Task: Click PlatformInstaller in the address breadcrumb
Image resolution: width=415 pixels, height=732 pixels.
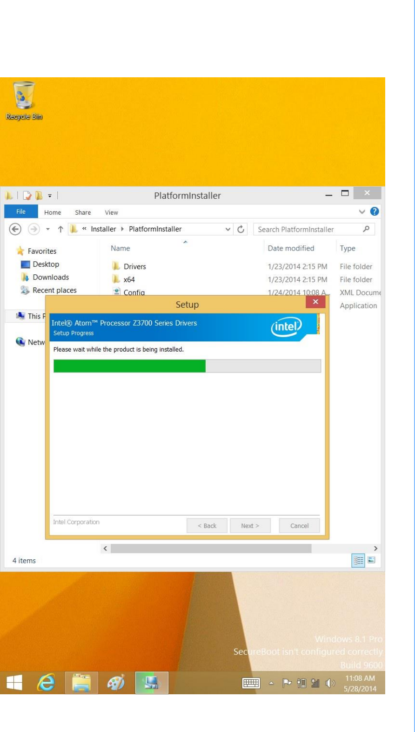Action: (155, 229)
